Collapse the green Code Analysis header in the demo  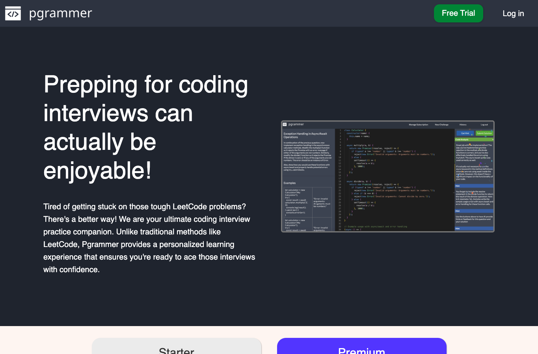(474, 140)
